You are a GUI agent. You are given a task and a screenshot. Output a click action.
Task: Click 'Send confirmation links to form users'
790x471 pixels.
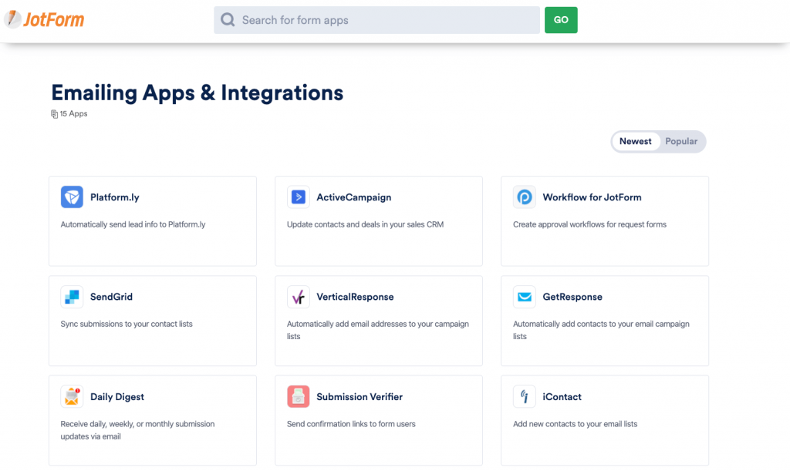click(351, 424)
